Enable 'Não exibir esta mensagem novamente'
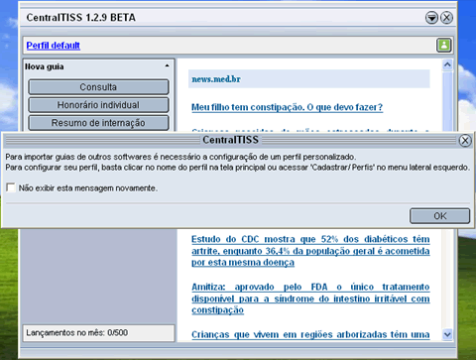This screenshot has height=360, width=476. click(11, 187)
